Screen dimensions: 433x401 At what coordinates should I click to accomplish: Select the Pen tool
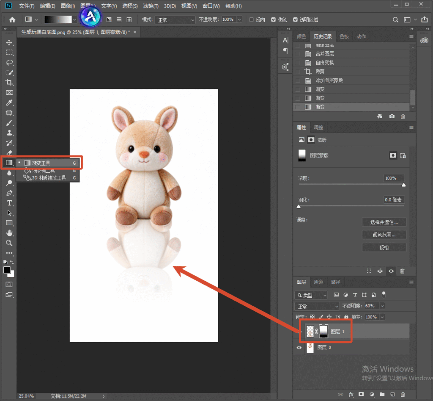[9, 193]
